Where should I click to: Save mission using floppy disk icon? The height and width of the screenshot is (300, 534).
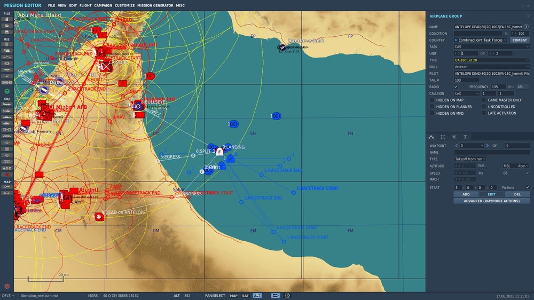pyautogui.click(x=7, y=32)
